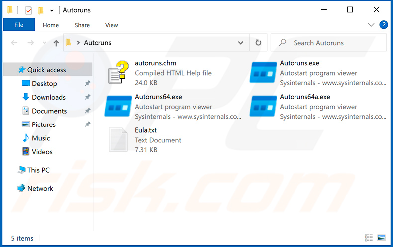Viewport: 393px width, 247px height.
Task: Select This PC in navigation pane
Action: pos(38,170)
